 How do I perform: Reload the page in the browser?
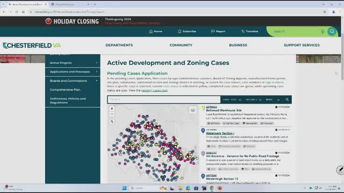click(17, 12)
